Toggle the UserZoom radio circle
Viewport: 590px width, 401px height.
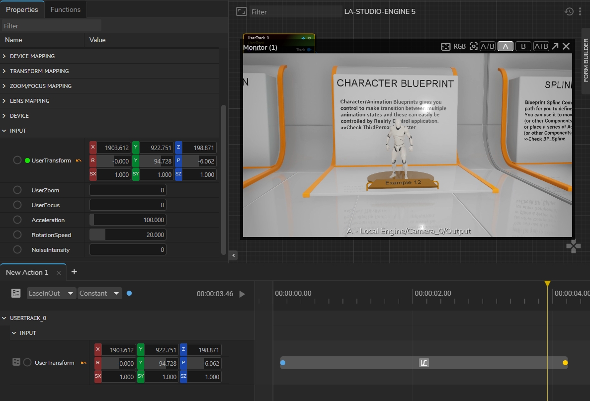(x=17, y=190)
